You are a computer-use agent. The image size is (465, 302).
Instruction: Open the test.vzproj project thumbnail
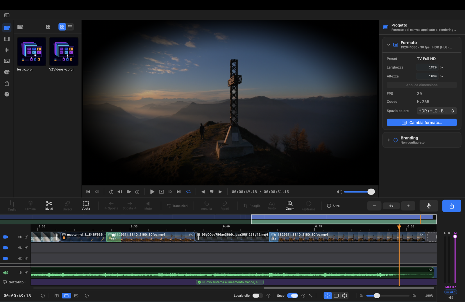pos(31,51)
